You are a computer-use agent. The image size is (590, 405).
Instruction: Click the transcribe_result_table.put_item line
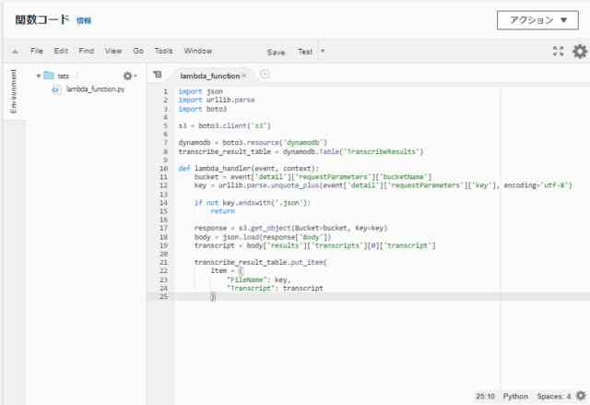click(x=261, y=262)
